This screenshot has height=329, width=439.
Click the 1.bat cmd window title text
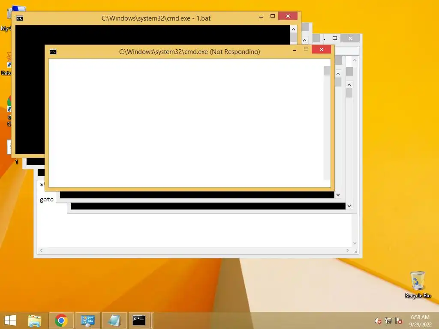coord(156,18)
